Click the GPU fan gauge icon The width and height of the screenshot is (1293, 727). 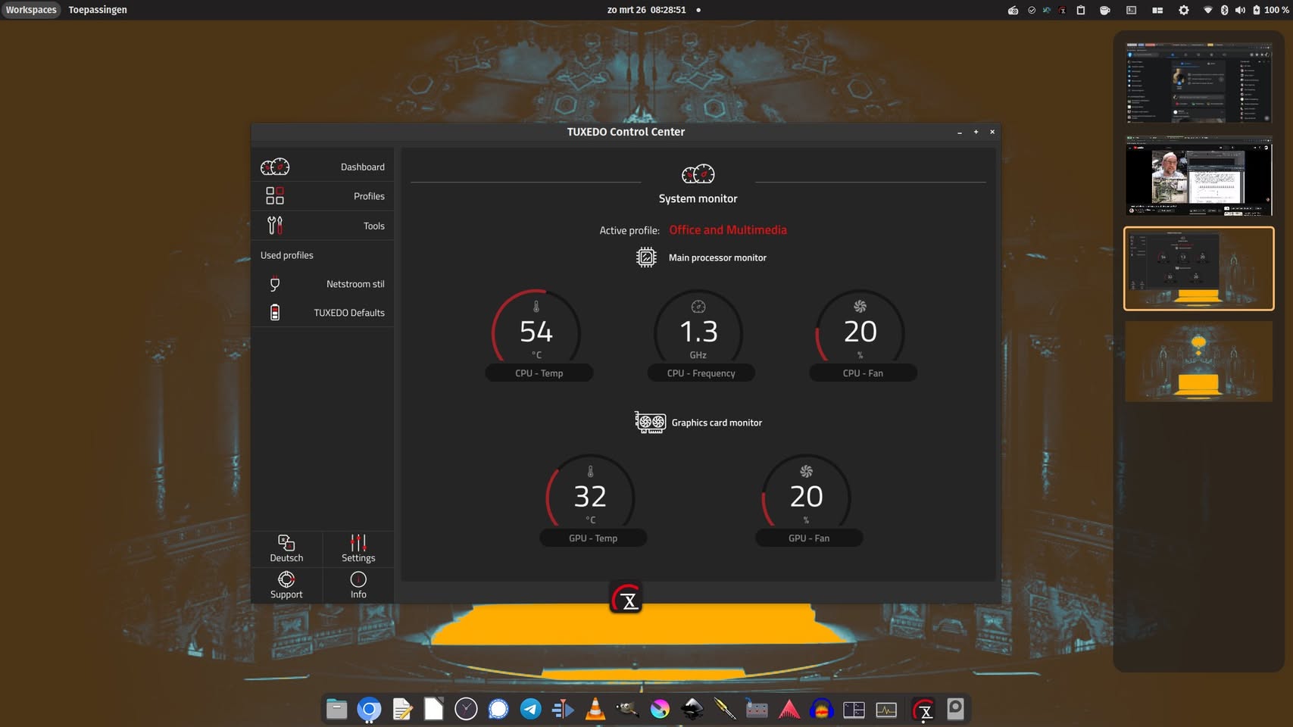[806, 472]
